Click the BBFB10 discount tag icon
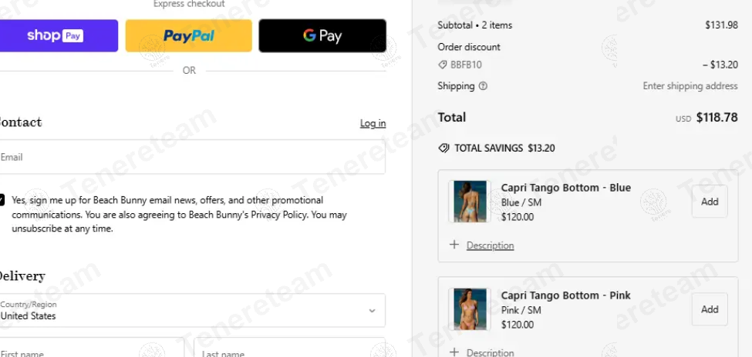 pyautogui.click(x=443, y=65)
